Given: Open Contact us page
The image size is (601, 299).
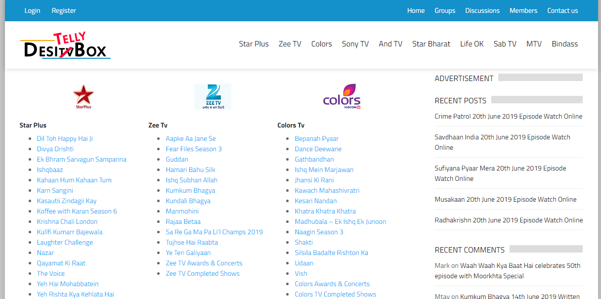Looking at the screenshot, I should [562, 10].
